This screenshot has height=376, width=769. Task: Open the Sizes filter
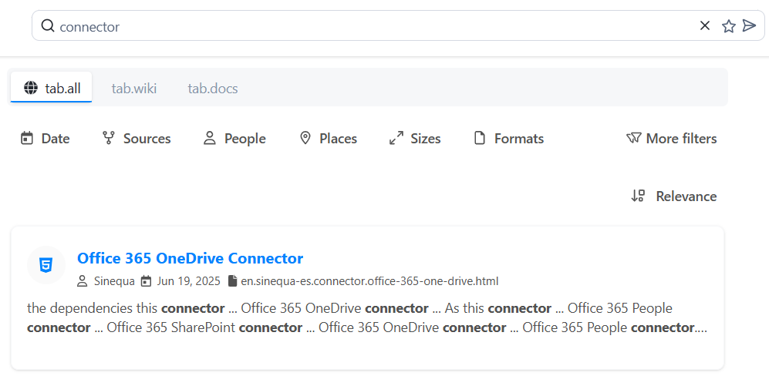[415, 139]
